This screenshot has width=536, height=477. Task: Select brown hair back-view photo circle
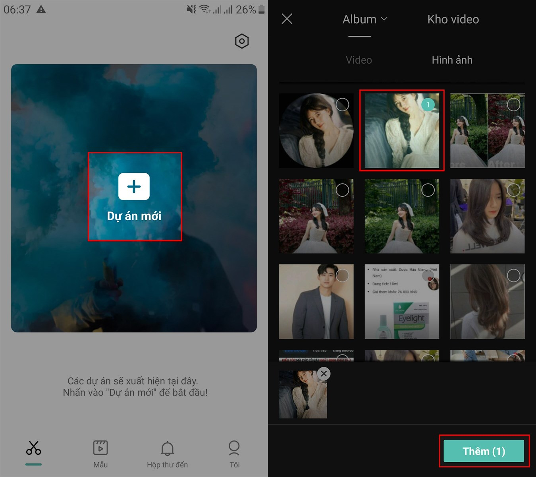513,275
